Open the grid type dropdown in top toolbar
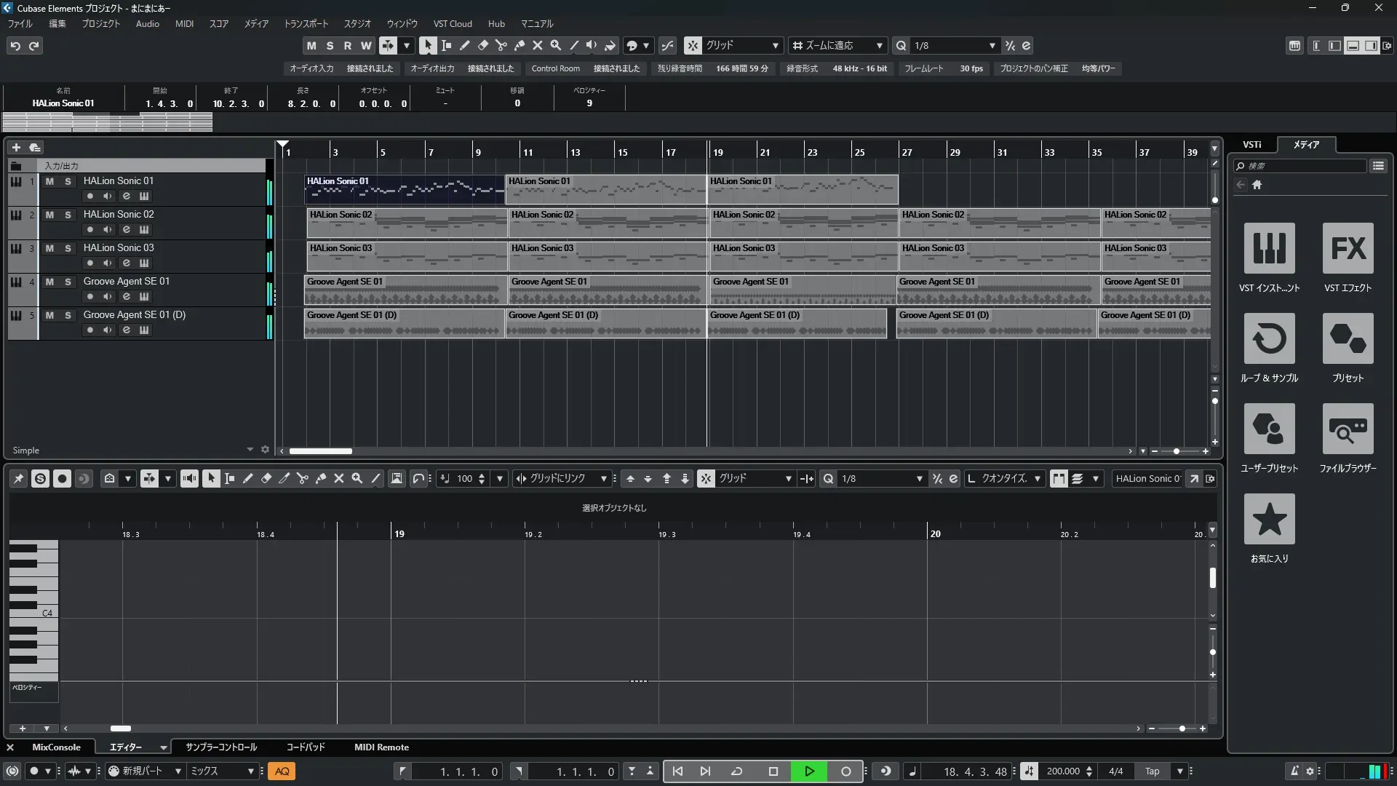1397x786 pixels. [x=776, y=45]
